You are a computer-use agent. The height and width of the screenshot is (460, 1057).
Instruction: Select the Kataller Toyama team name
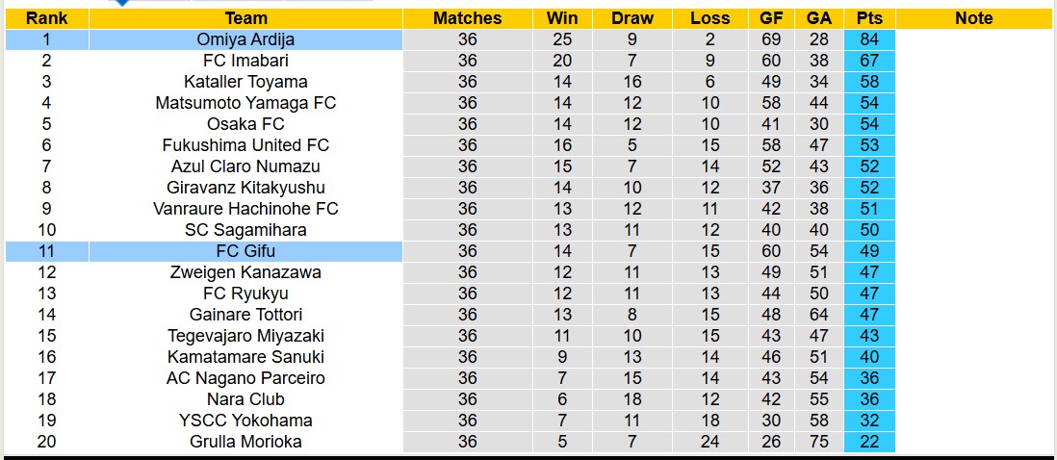pos(245,82)
